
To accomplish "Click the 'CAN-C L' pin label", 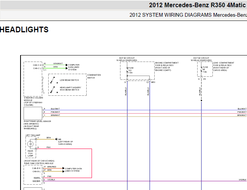I will click(x=37, y=68).
